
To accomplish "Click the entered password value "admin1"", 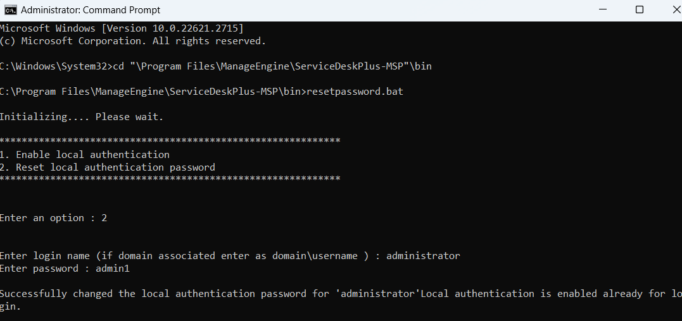I will pos(113,269).
